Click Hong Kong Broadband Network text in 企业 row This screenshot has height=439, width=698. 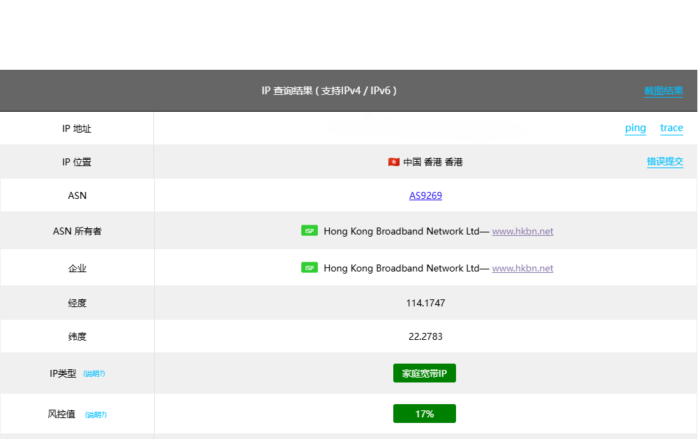click(401, 268)
